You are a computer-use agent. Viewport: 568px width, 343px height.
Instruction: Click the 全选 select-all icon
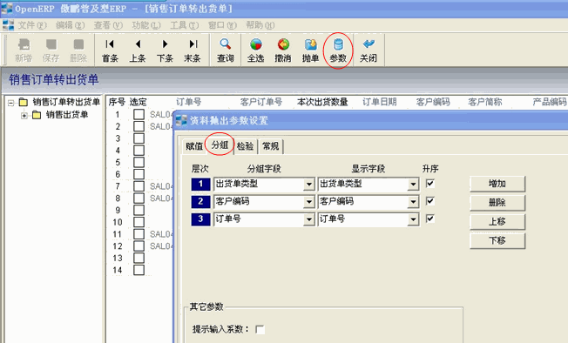(x=256, y=44)
